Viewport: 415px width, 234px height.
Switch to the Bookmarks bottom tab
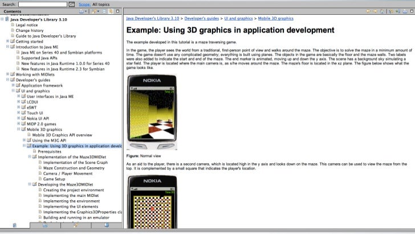(x=107, y=225)
